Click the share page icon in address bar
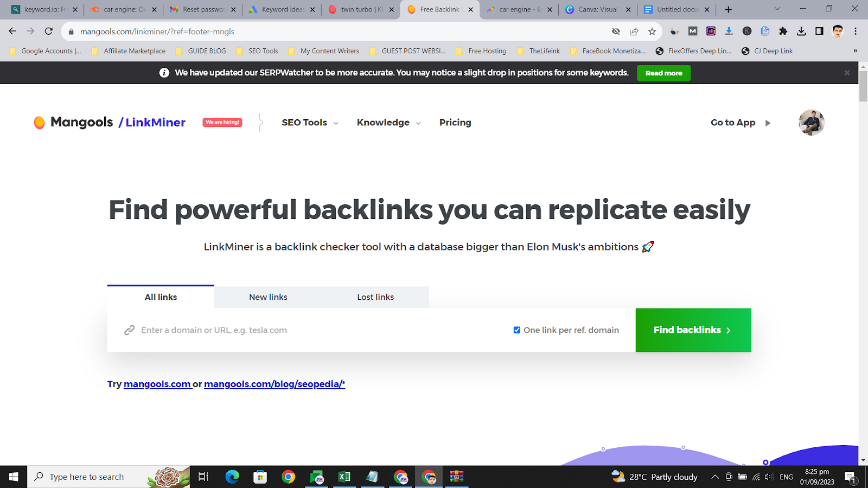The width and height of the screenshot is (868, 488). click(x=634, y=31)
